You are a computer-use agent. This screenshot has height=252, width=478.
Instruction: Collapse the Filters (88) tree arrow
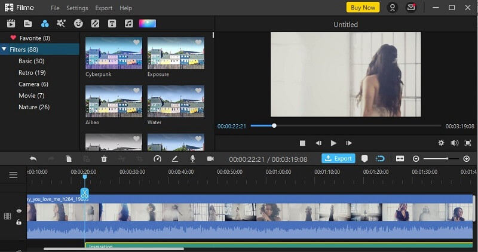pos(4,50)
